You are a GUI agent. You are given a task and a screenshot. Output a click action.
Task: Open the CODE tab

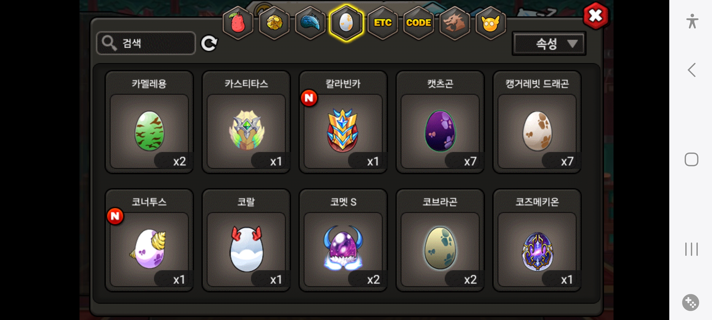pos(419,23)
